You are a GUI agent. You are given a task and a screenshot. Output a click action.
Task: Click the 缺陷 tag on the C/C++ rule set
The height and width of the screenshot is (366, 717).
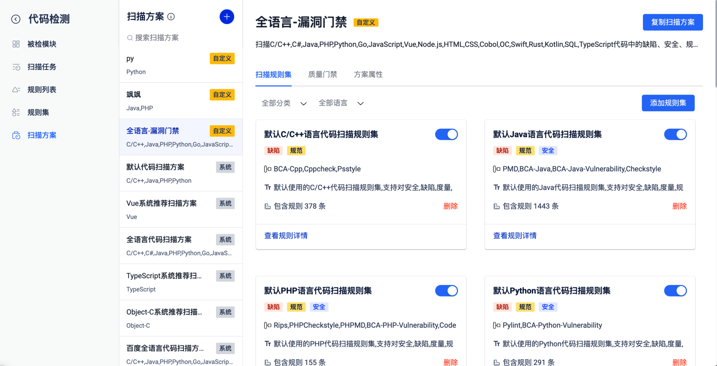(x=273, y=151)
